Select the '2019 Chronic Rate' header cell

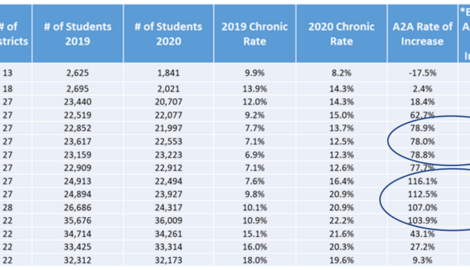pos(255,34)
